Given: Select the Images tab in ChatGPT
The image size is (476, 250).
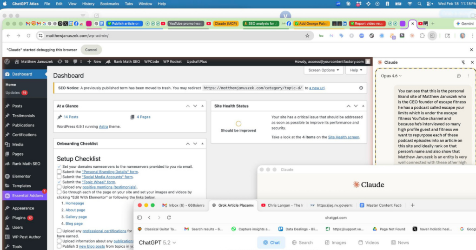Looking at the screenshot, I should 336,243.
